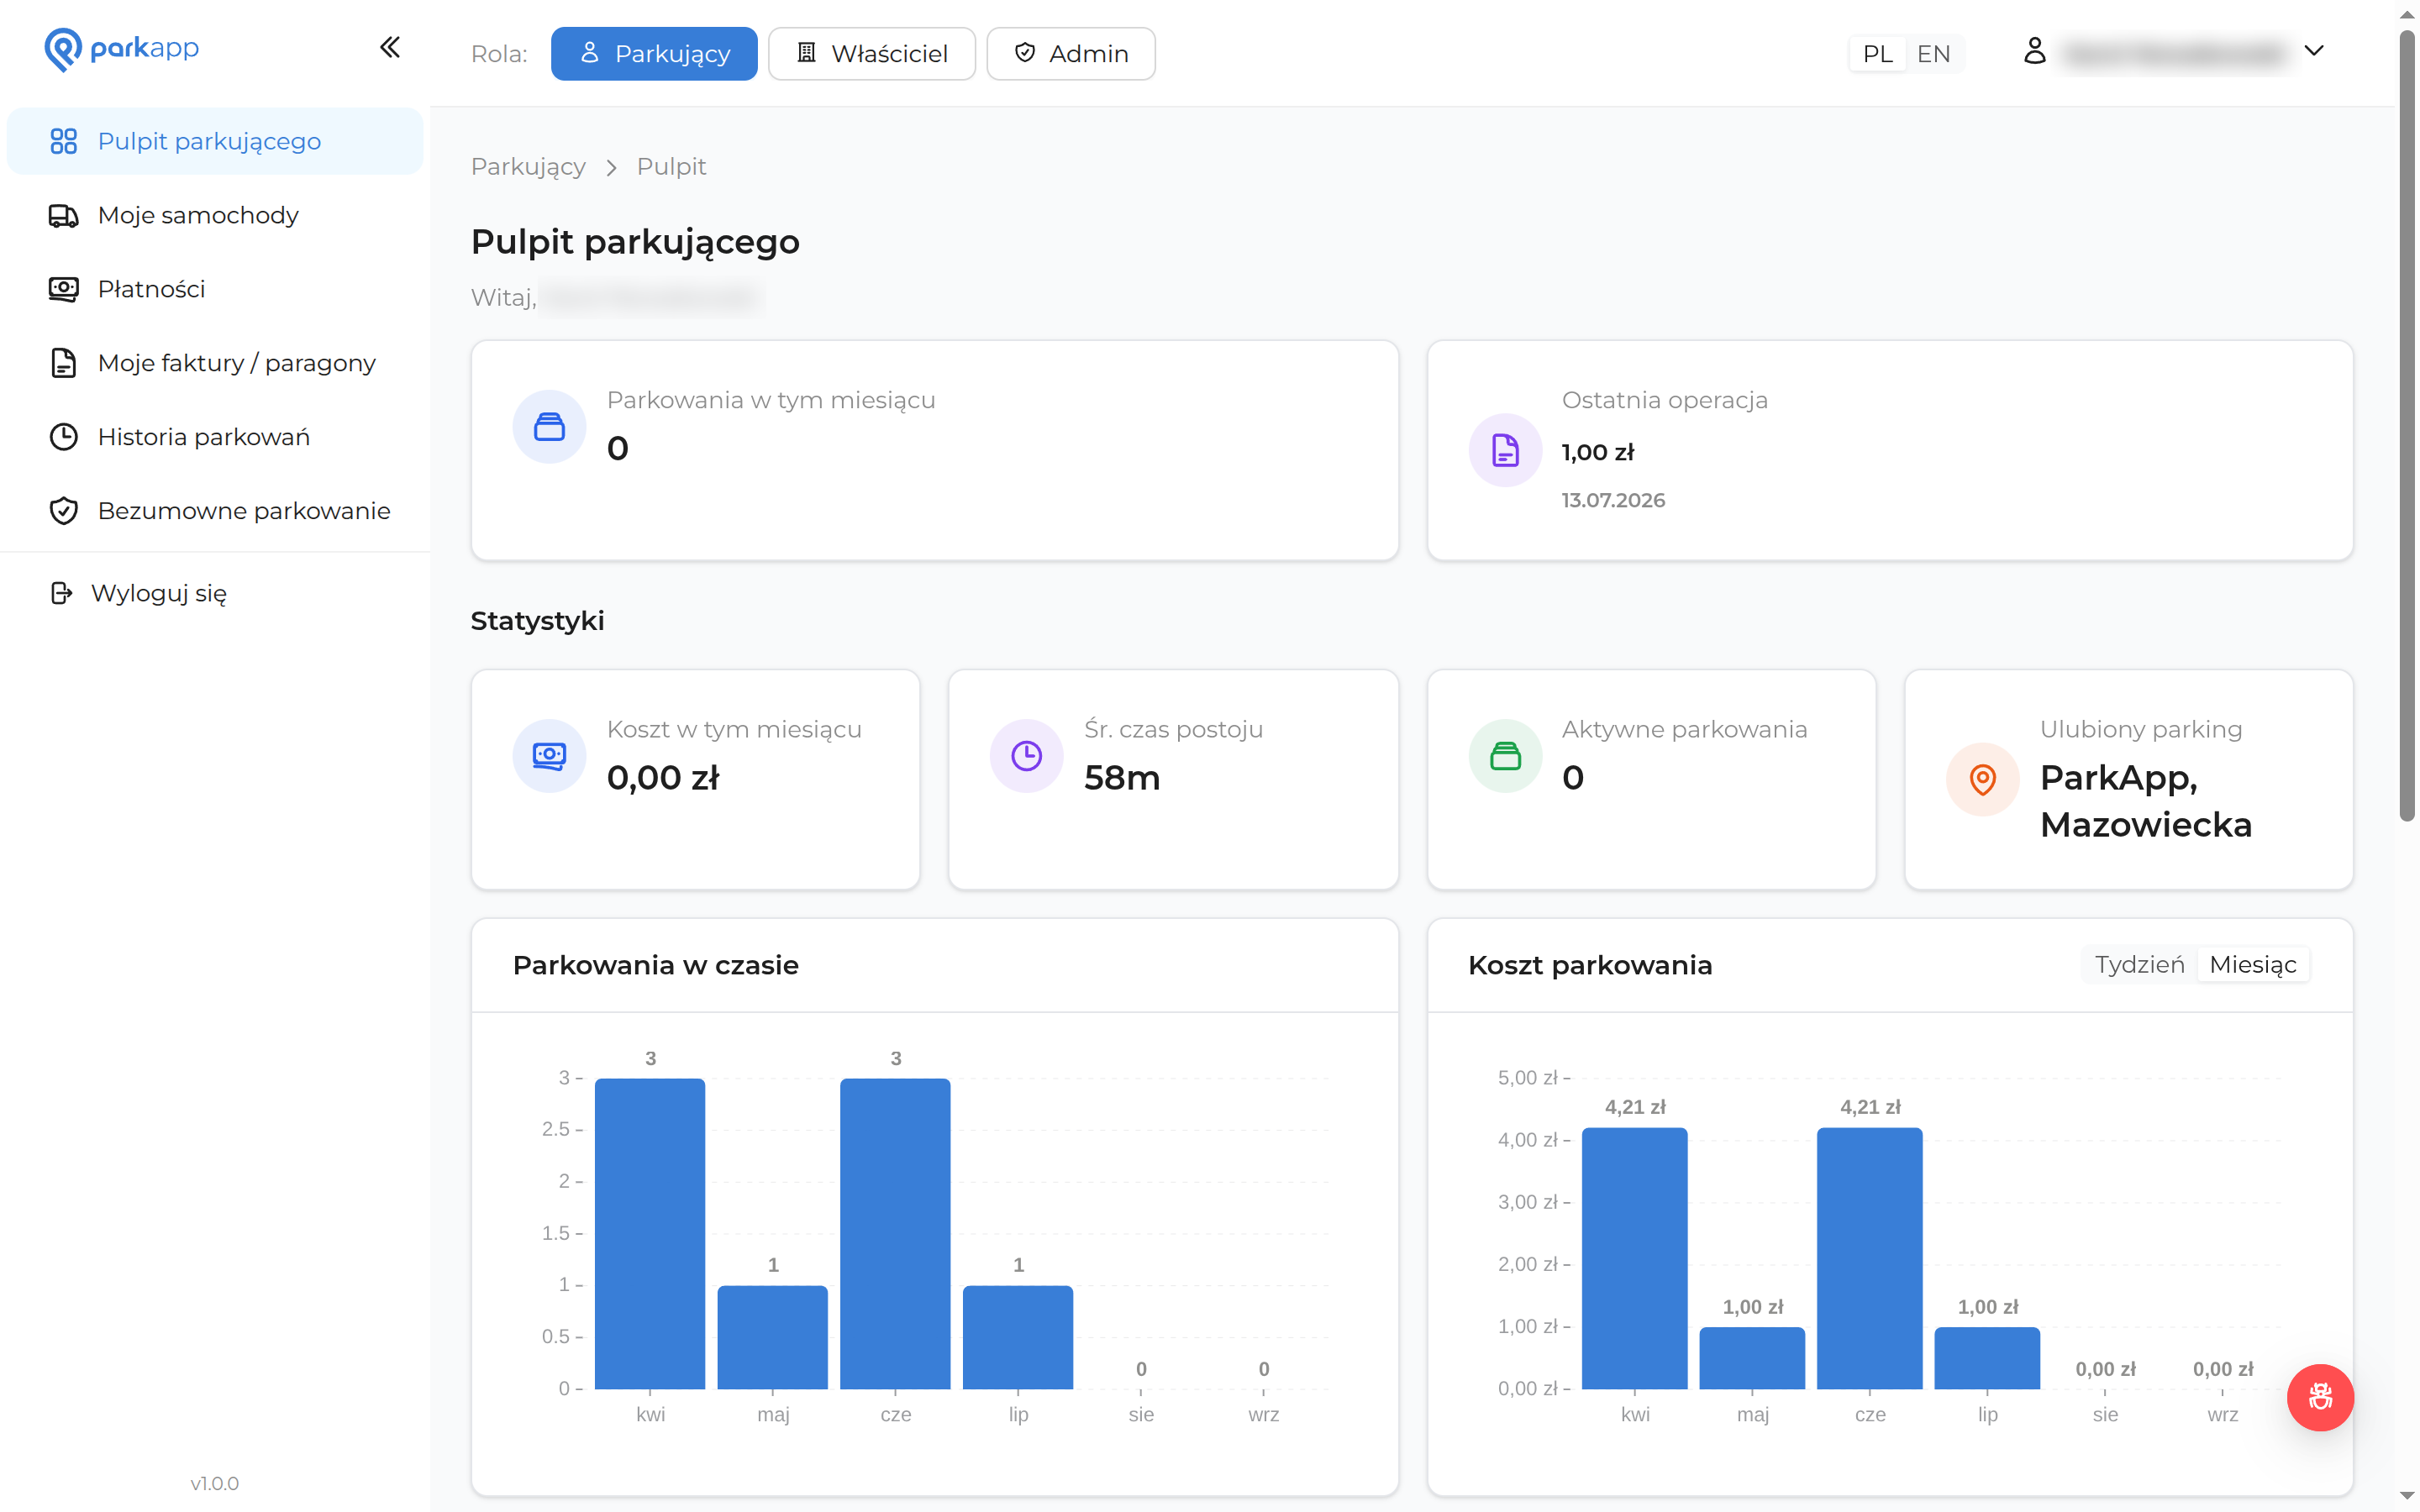Click the breadcrumb chevron separator

point(611,168)
